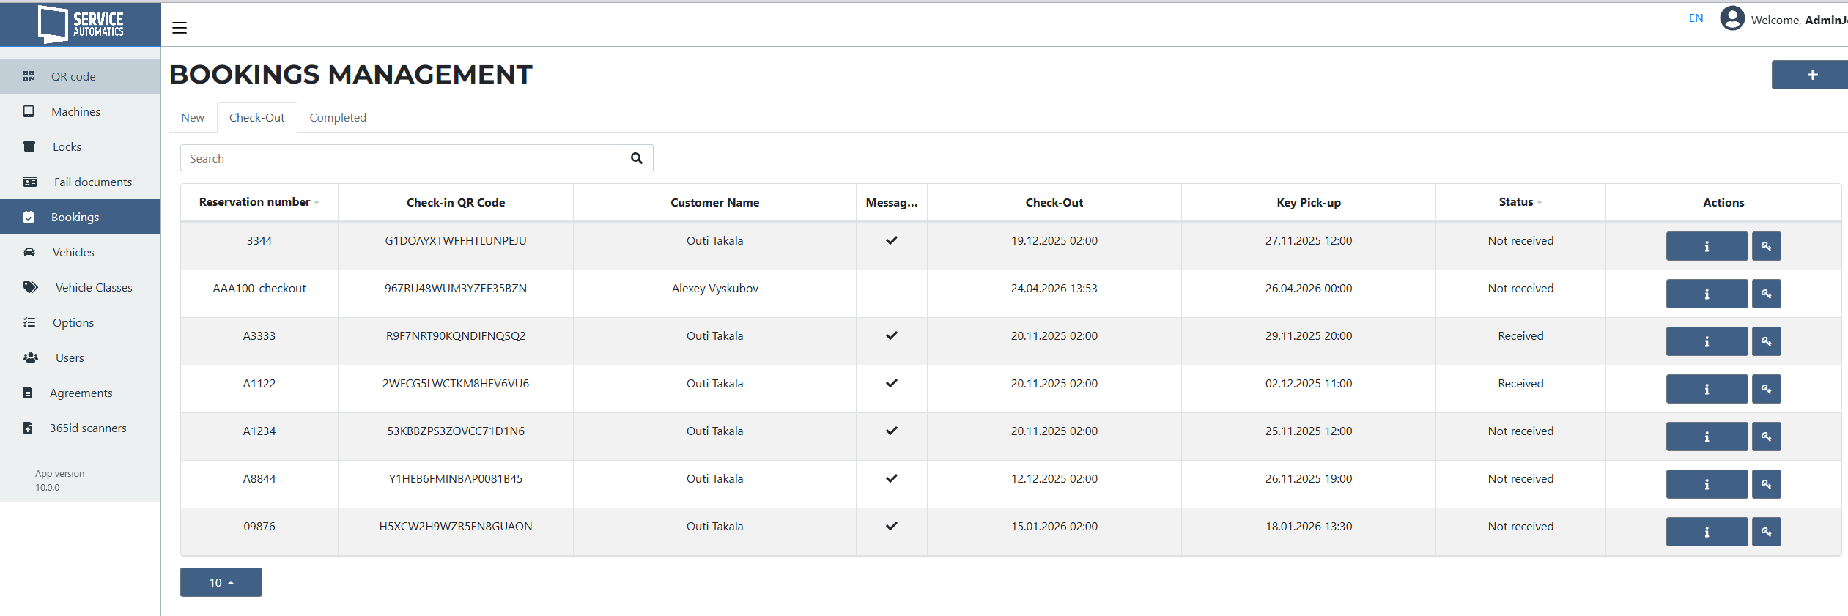The width and height of the screenshot is (1848, 616).
Task: Click key button for AAA100-checkout
Action: click(x=1766, y=294)
